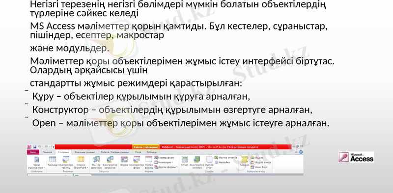Screen dimensions: 393x193
Task: Open the Таблица contextual tab
Action: [152, 152]
